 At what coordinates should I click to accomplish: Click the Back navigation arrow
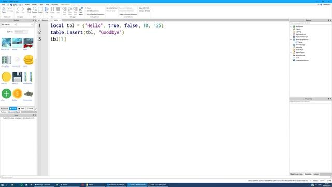click(17, 10)
